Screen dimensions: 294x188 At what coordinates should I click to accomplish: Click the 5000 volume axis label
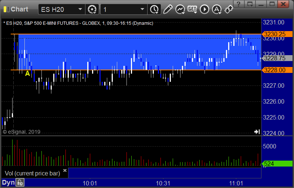pos(270,146)
